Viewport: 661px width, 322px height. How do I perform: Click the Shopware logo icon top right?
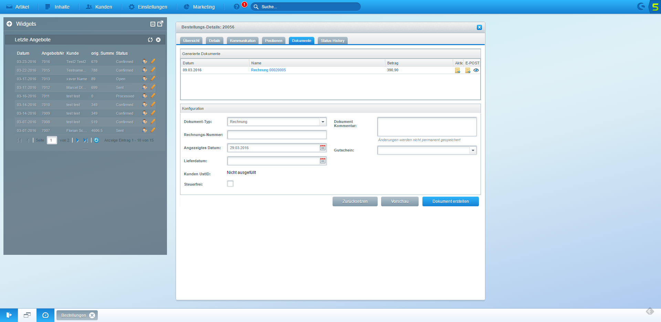641,7
